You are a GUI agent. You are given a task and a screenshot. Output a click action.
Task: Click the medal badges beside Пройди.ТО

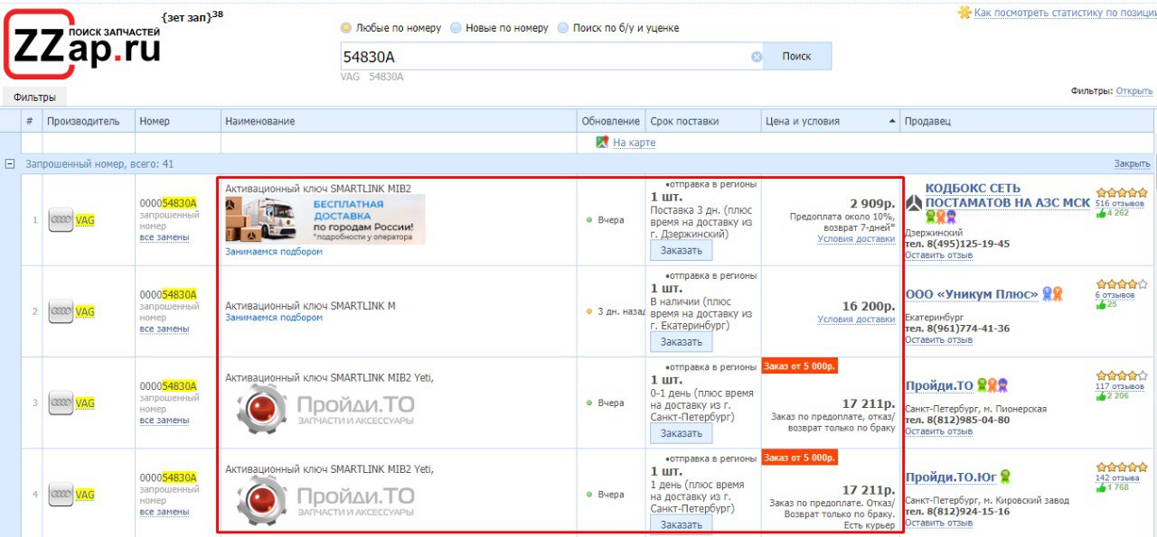(993, 385)
